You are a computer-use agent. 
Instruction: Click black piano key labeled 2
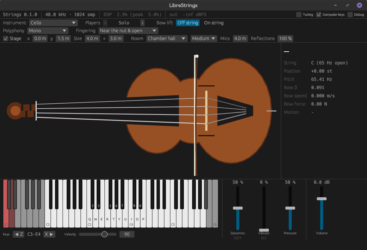(92, 194)
